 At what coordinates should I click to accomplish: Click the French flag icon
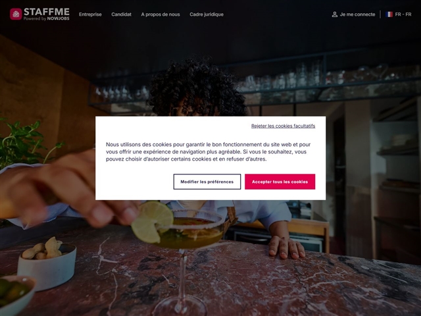pyautogui.click(x=389, y=14)
